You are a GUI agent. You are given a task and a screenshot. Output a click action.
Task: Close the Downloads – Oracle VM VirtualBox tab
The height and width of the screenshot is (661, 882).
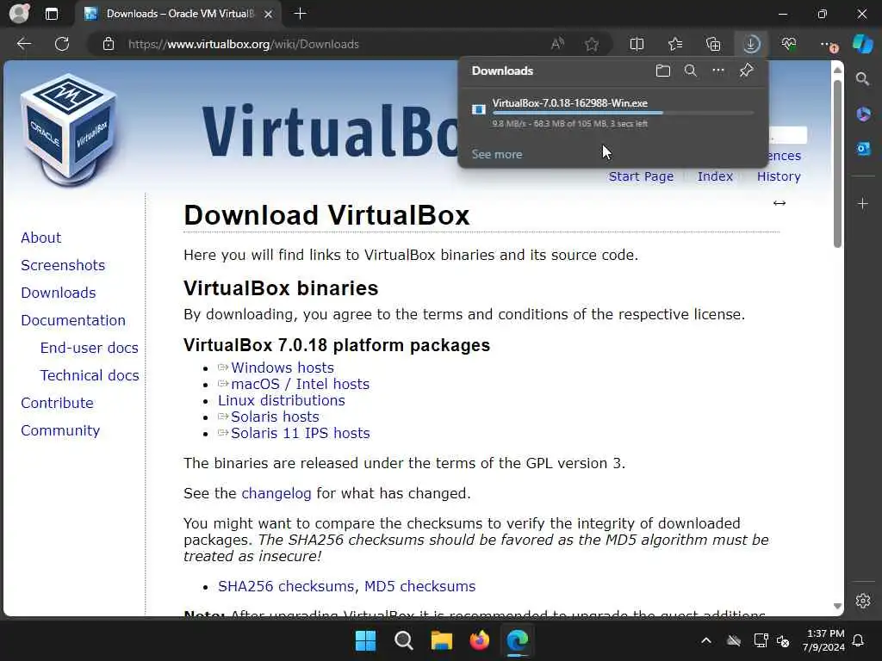(x=269, y=14)
